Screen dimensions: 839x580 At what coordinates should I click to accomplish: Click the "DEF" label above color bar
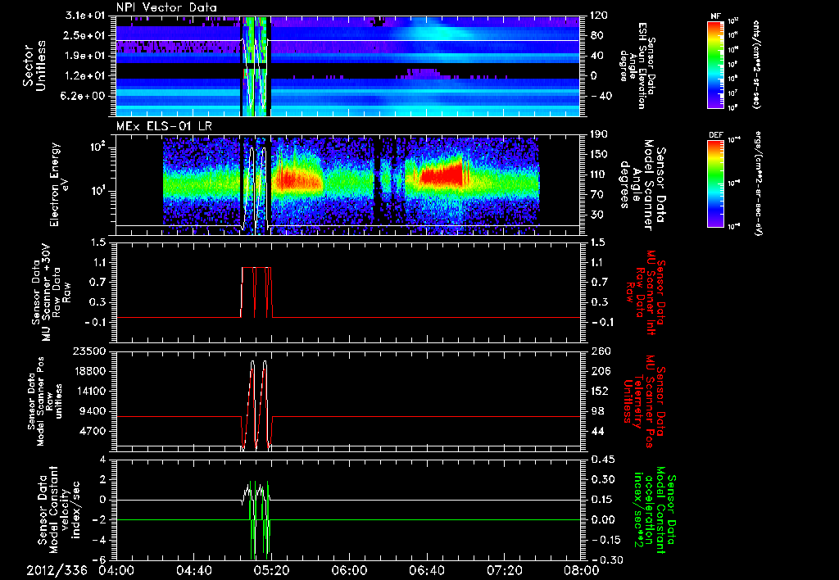point(716,135)
